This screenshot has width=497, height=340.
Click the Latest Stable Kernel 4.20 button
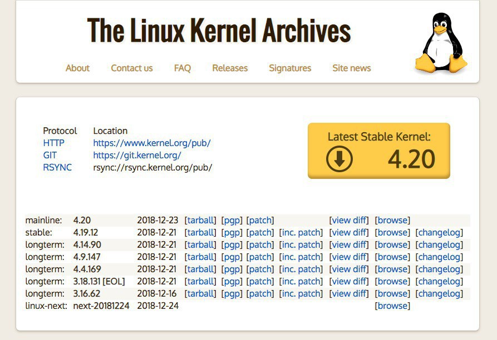point(379,151)
